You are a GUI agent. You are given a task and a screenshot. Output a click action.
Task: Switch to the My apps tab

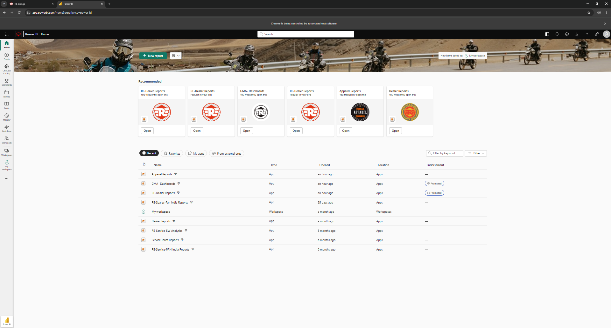[196, 153]
